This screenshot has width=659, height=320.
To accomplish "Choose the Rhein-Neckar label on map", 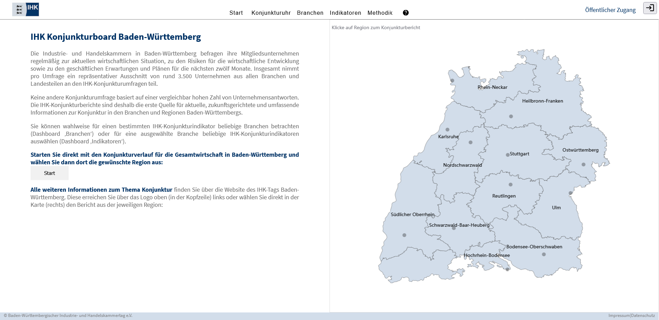I will click(492, 87).
